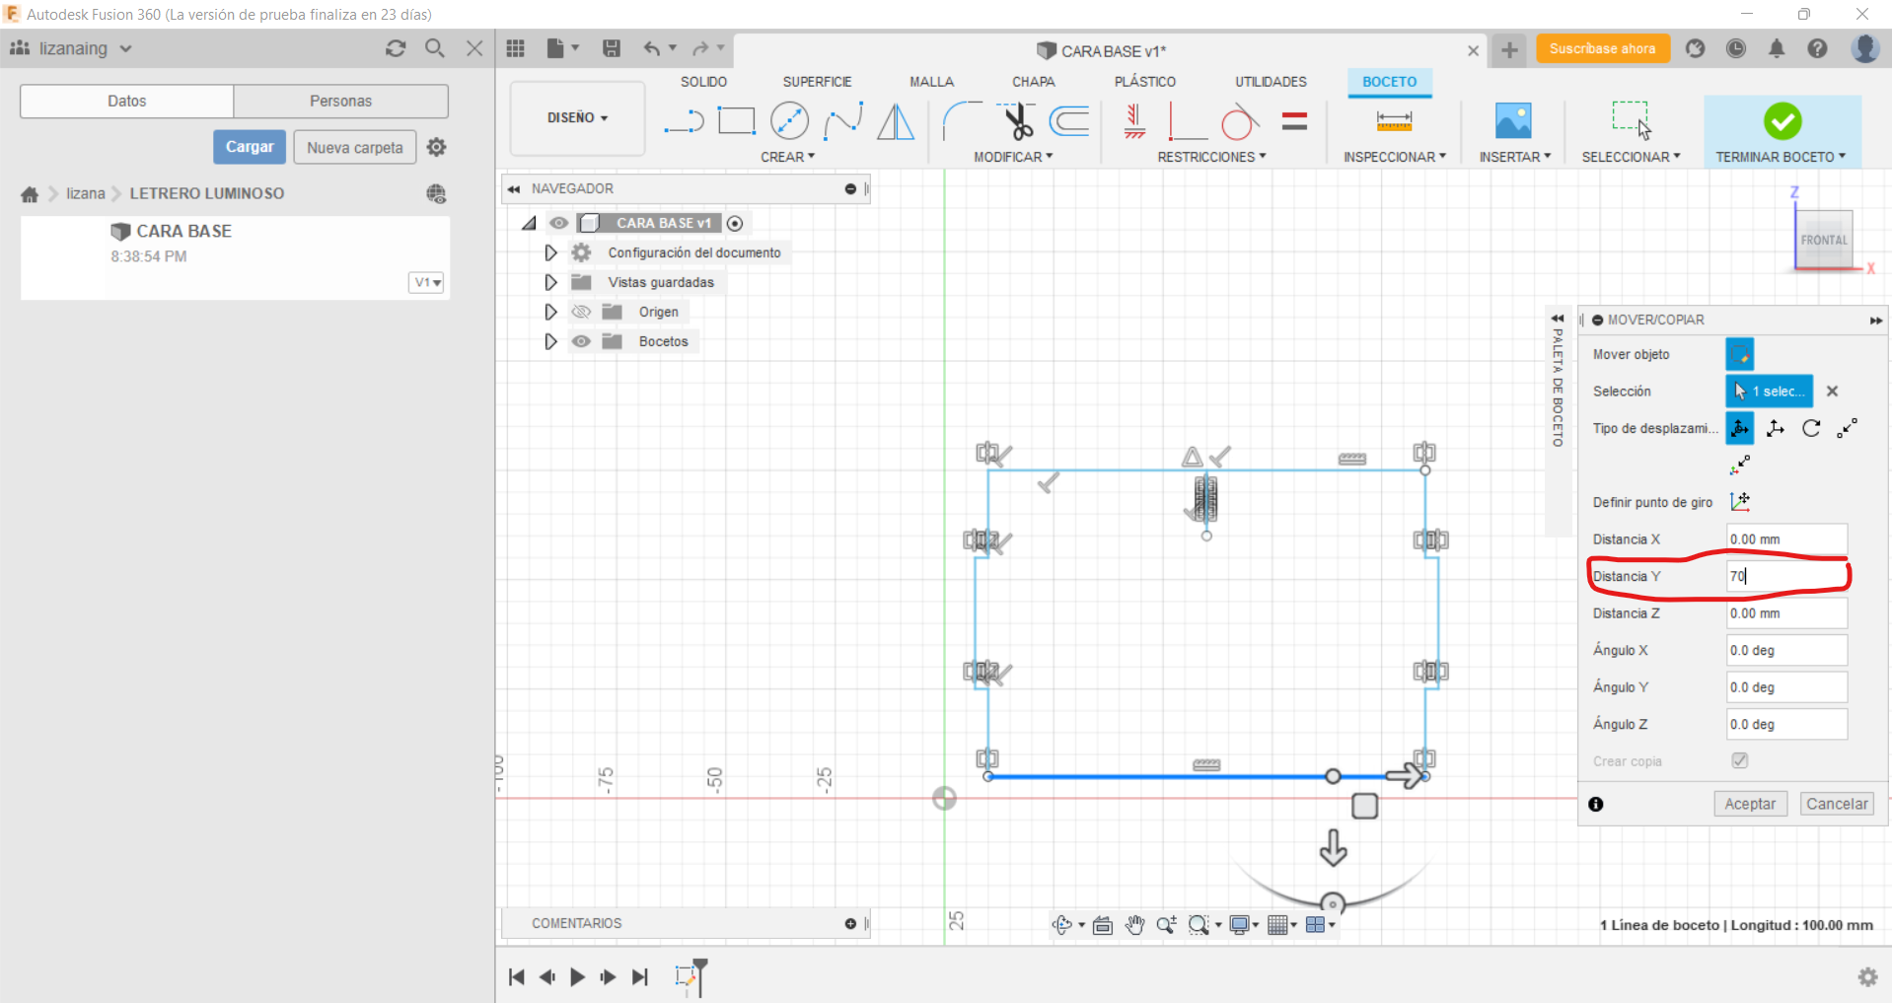Redo the last undone action
This screenshot has width=1892, height=1003.
point(700,48)
